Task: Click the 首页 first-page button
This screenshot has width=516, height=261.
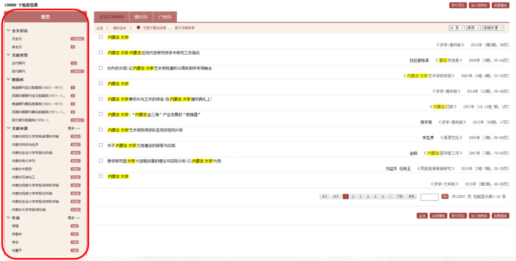Action: click(x=324, y=196)
